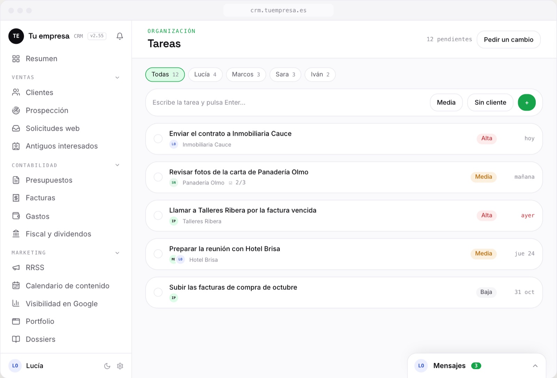Filter tasks by Marcos
Image resolution: width=557 pixels, height=378 pixels.
tap(246, 74)
